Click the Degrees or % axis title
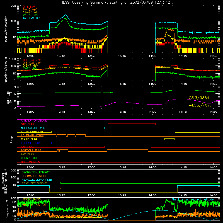The image size is (223, 223). tap(7, 209)
